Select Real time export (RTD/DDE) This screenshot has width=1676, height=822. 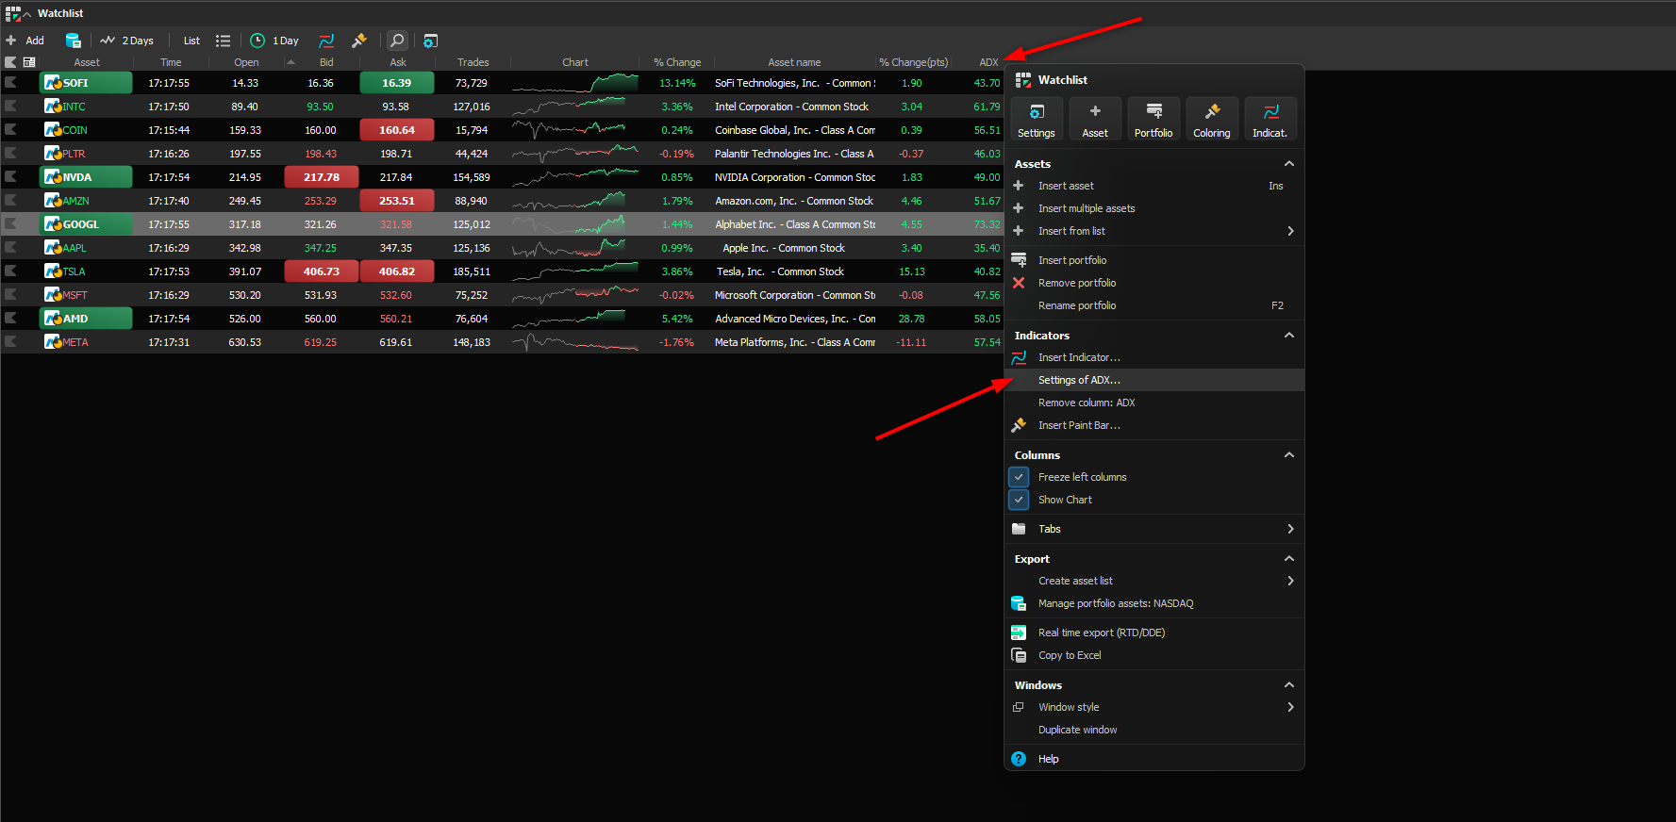(1154, 633)
